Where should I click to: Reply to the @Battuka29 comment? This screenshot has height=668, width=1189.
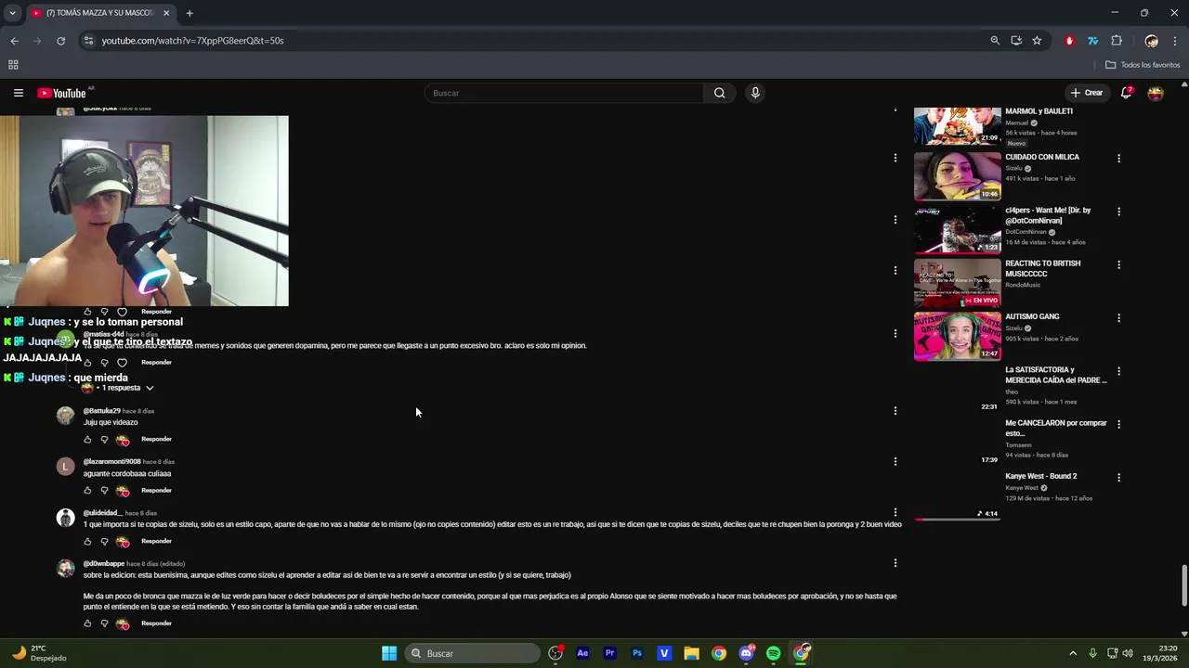tap(156, 440)
